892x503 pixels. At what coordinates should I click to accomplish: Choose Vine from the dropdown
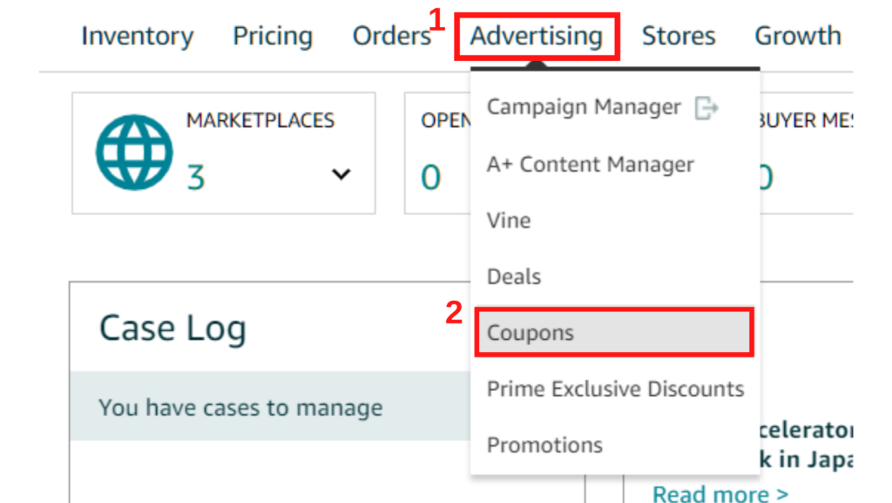(508, 220)
